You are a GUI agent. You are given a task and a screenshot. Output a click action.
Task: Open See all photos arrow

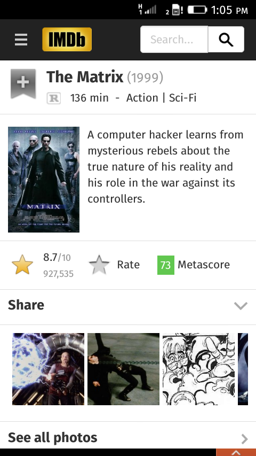click(x=245, y=438)
